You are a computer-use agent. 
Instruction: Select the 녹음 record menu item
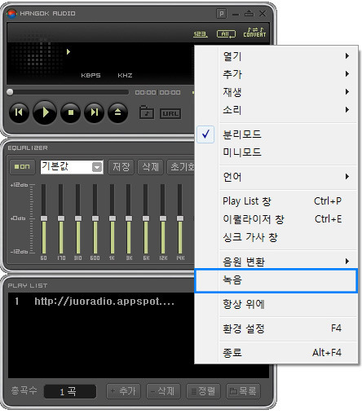coord(276,280)
